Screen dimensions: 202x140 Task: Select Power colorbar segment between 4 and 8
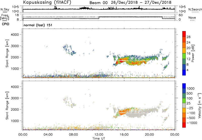(184, 67)
